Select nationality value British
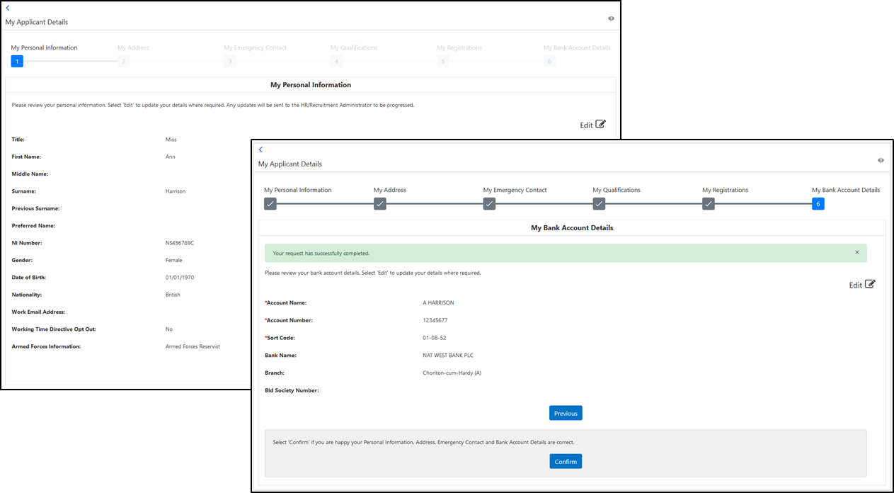The height and width of the screenshot is (493, 894). 173,295
